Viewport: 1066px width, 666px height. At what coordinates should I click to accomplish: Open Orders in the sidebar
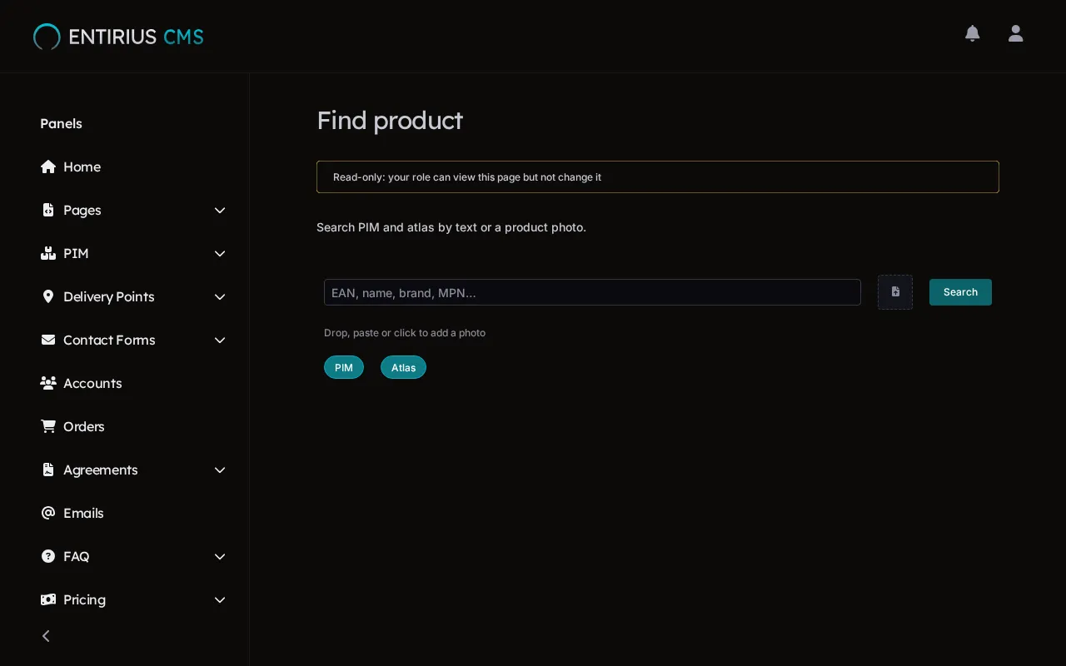click(84, 426)
